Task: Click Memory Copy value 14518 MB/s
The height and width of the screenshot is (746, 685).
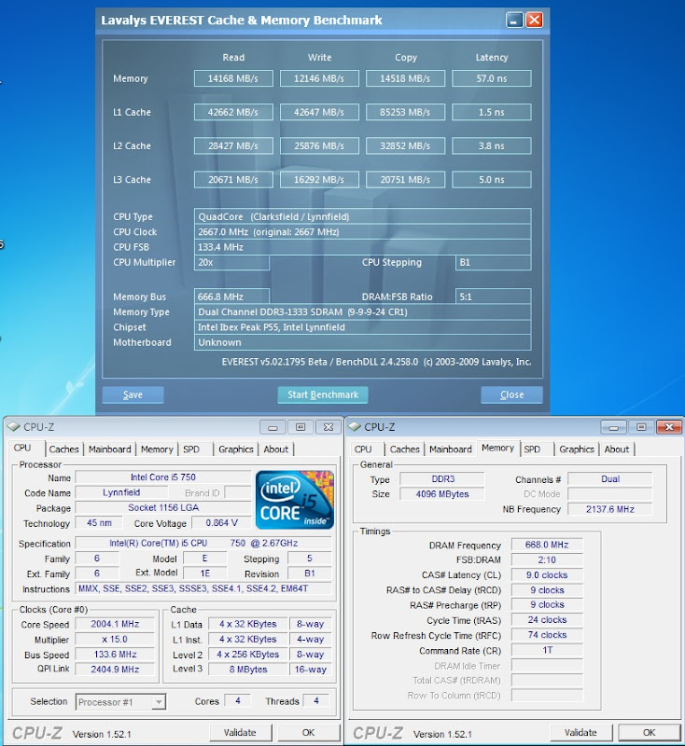Action: pyautogui.click(x=405, y=78)
